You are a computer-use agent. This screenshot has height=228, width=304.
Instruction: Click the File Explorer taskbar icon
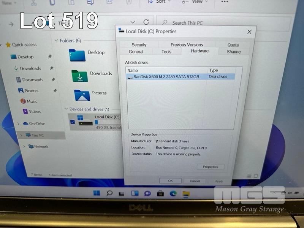tap(186, 193)
